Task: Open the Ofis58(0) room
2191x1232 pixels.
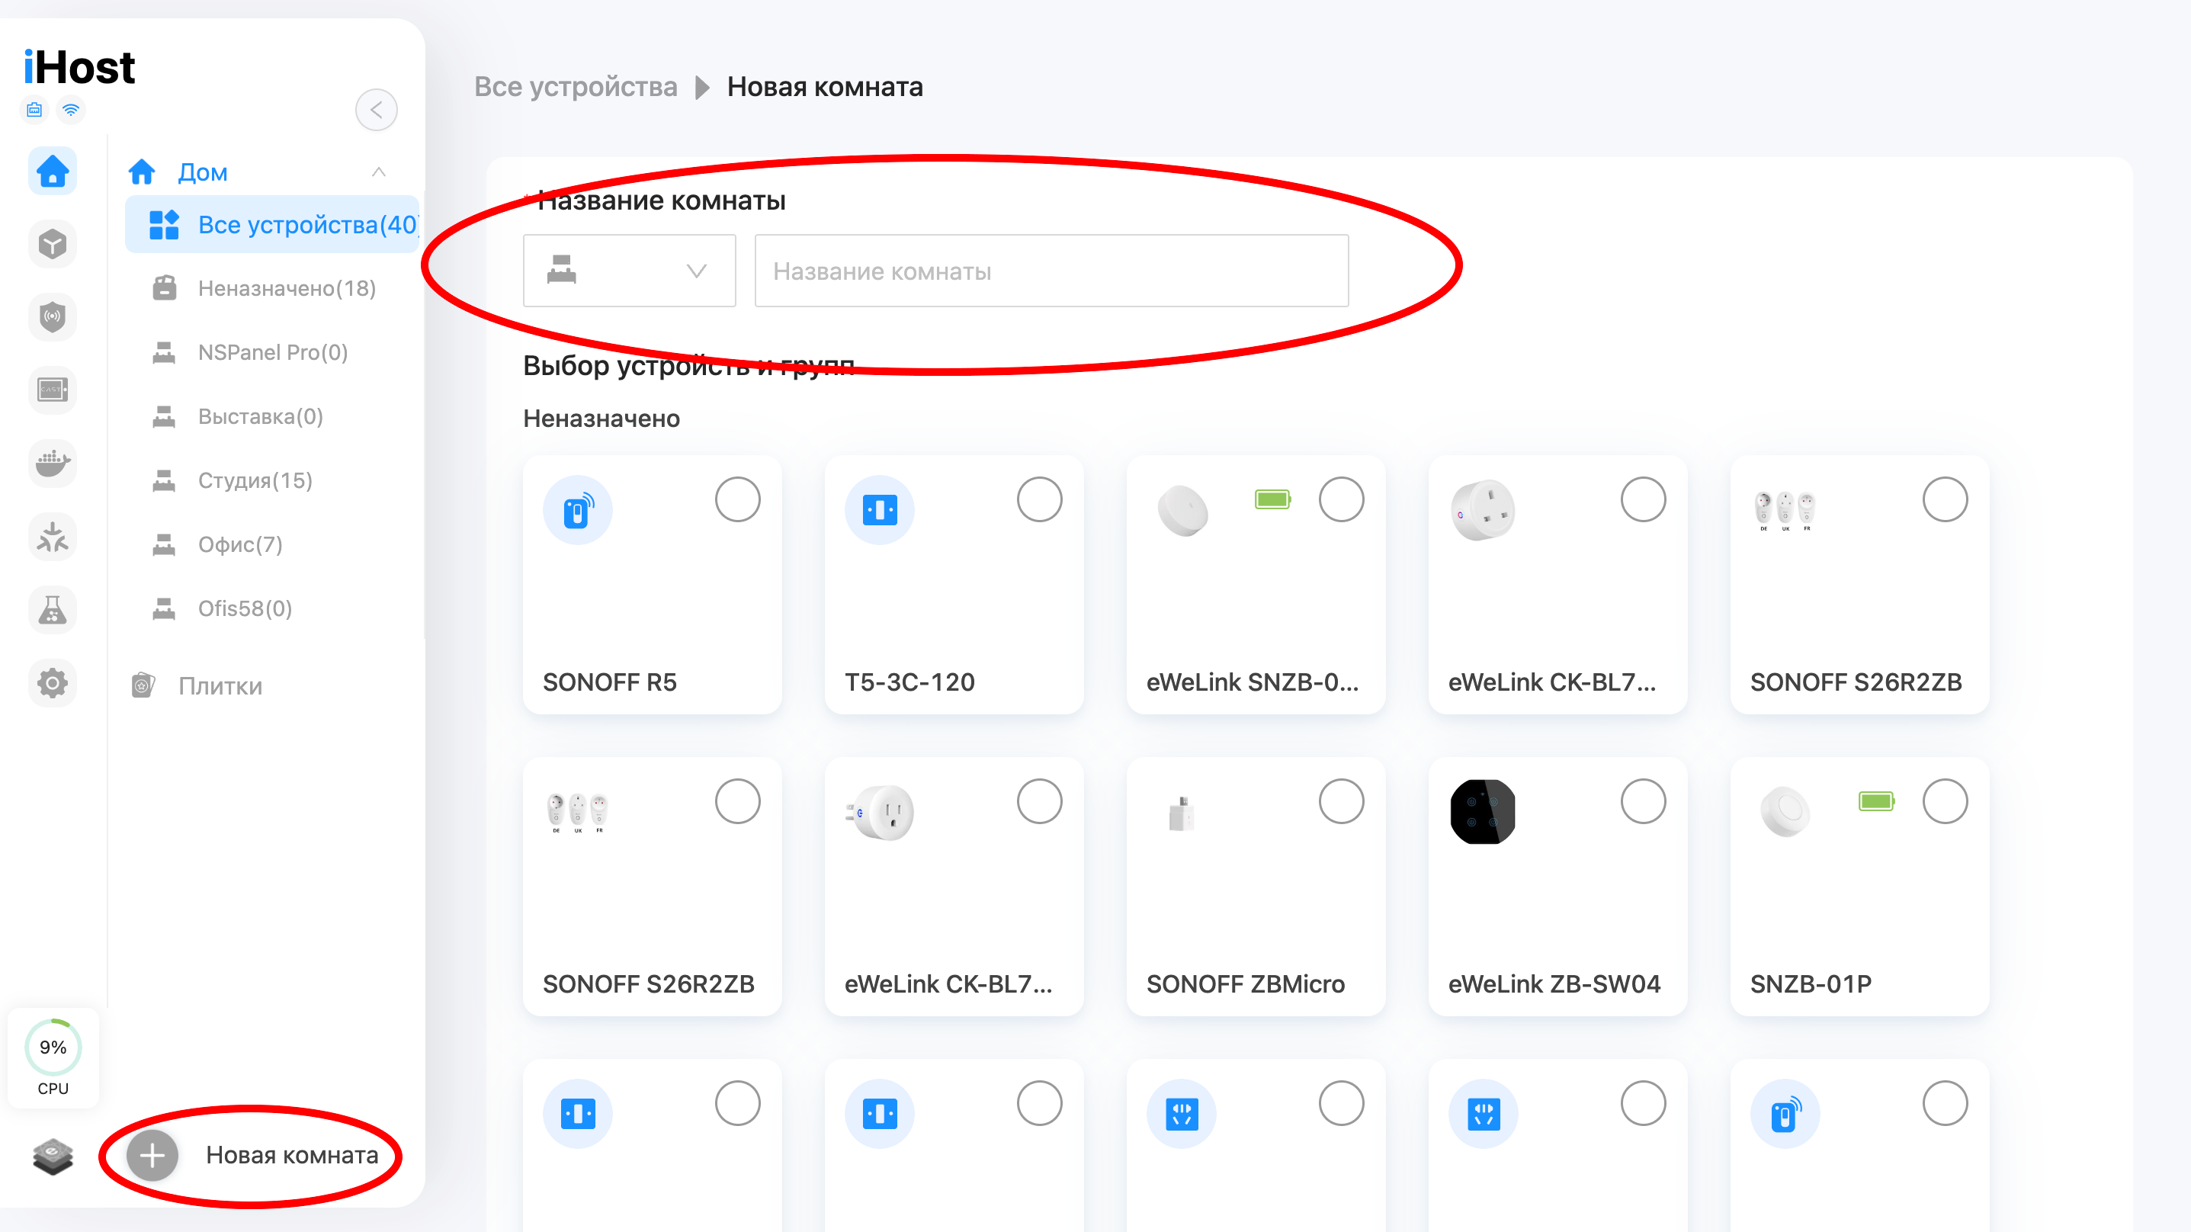Action: [272, 608]
